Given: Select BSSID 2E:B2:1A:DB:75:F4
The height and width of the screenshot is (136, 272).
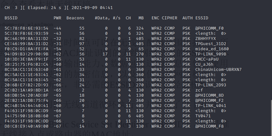Looking at the screenshot, I should pos(26,101).
